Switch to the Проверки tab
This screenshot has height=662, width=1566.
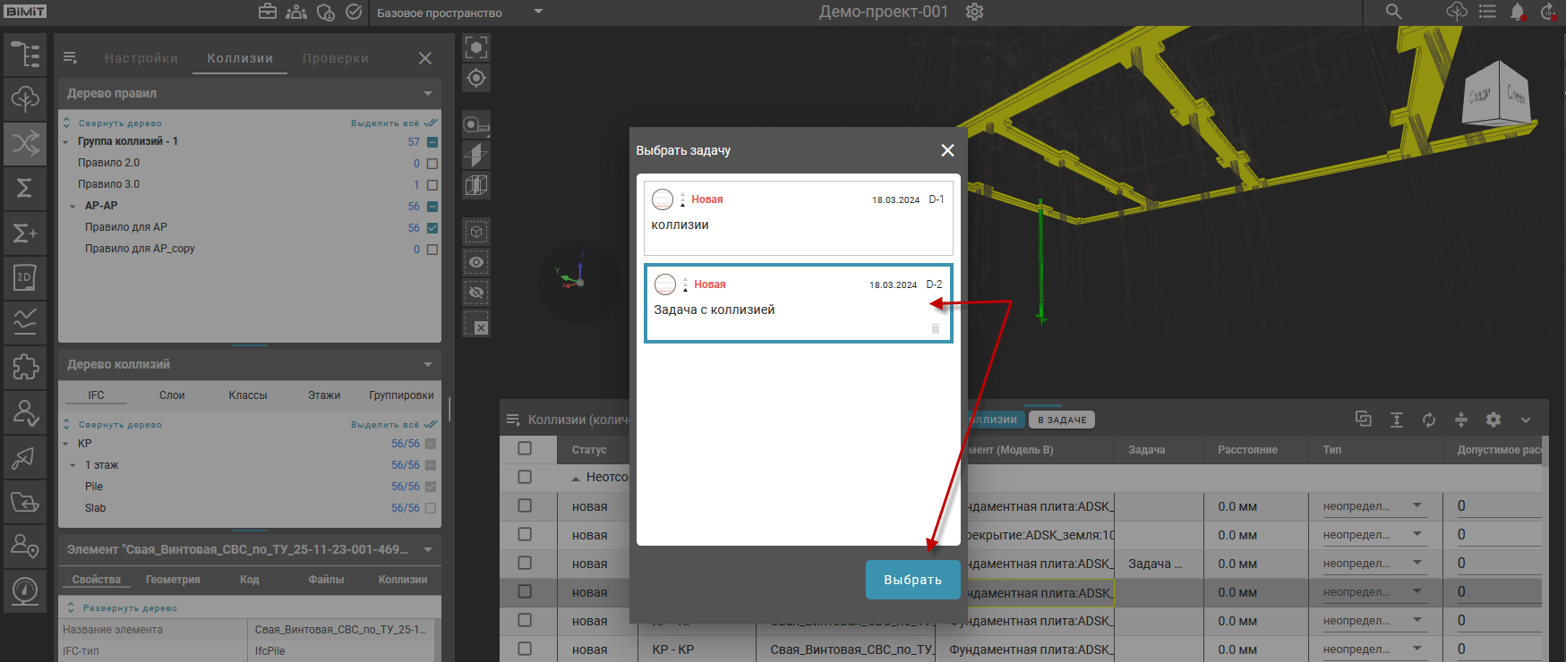pyautogui.click(x=335, y=58)
